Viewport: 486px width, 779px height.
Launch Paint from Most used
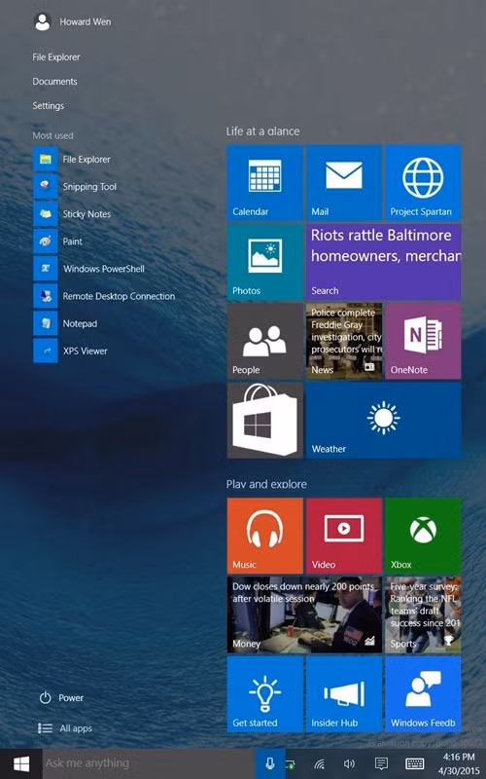click(58, 241)
